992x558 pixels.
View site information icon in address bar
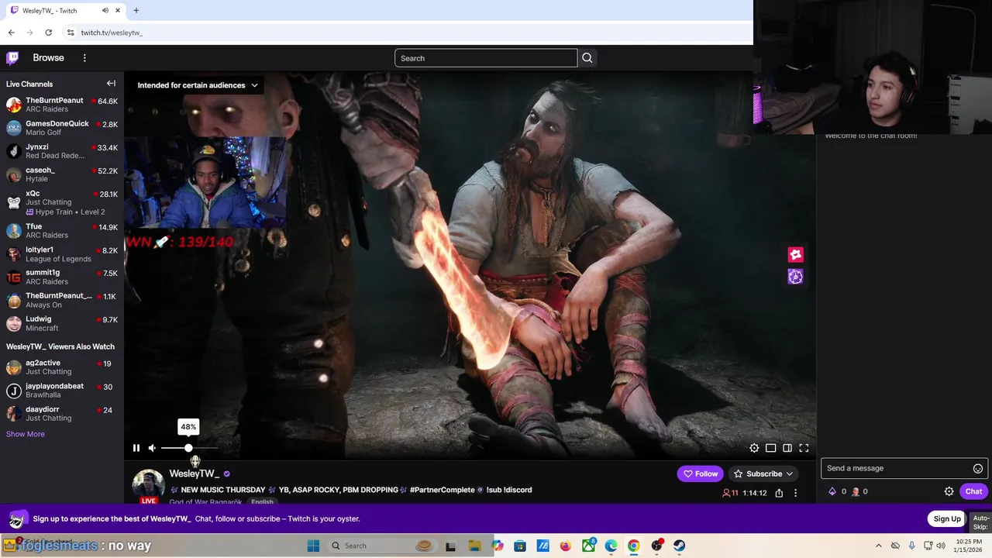pos(71,33)
